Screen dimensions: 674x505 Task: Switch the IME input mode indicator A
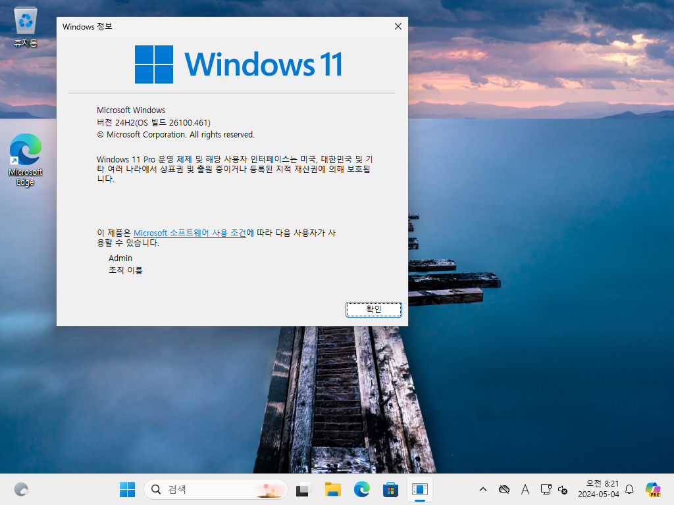pyautogui.click(x=525, y=489)
